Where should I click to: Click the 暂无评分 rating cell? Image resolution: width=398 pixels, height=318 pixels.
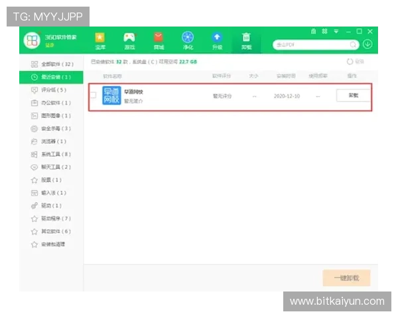pos(222,96)
